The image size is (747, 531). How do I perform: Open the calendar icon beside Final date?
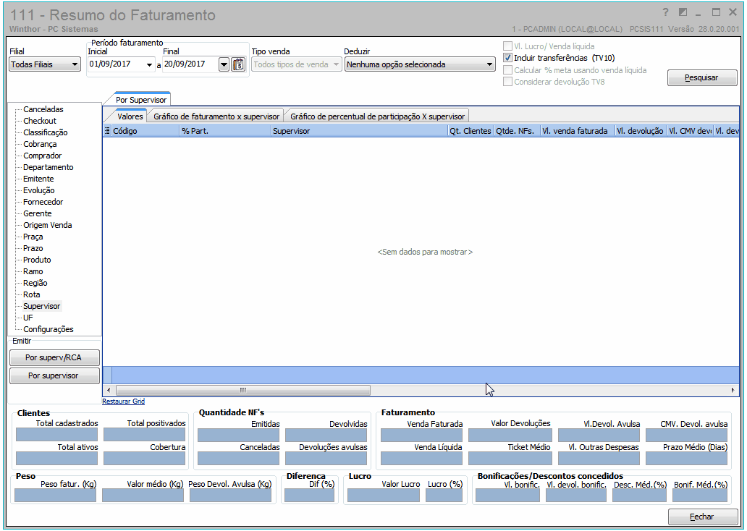pyautogui.click(x=237, y=64)
